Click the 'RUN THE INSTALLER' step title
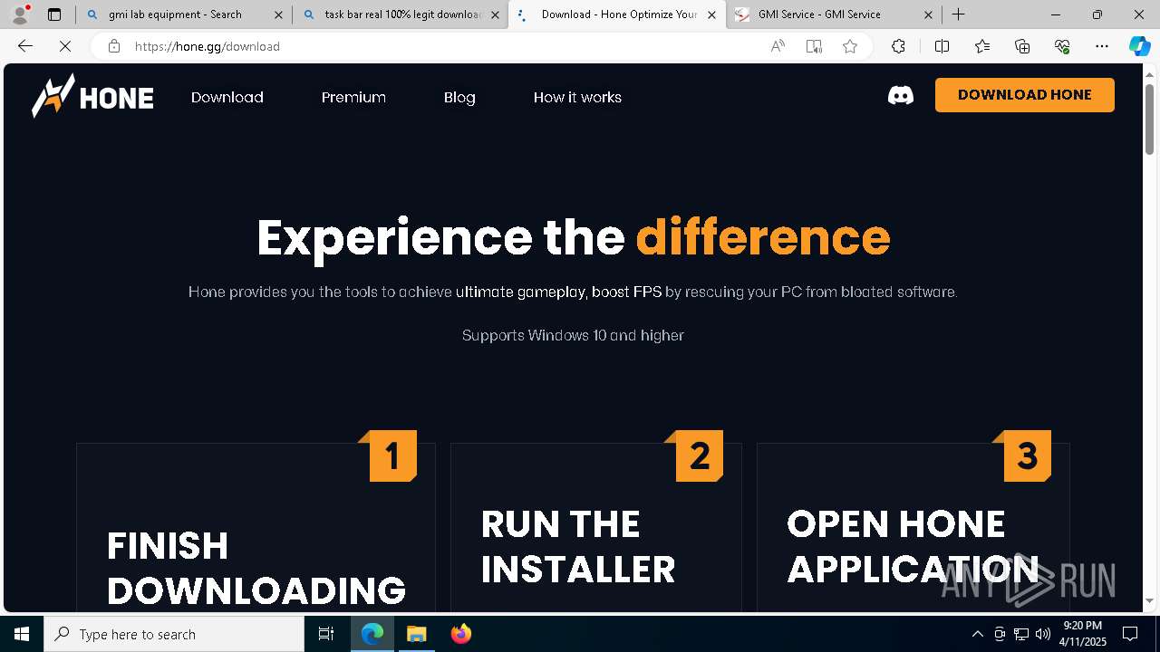Viewport: 1160px width, 652px height. 578,547
